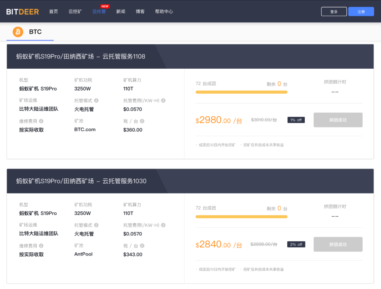
Task: Click 按实际收取 in service 1108
Action: point(31,130)
